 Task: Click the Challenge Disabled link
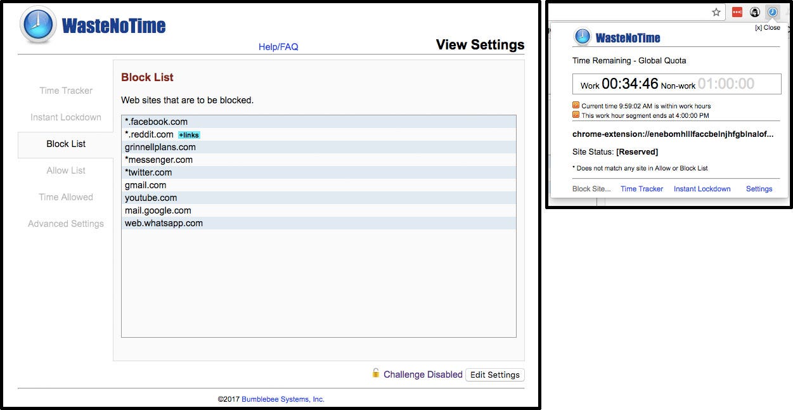tap(423, 375)
